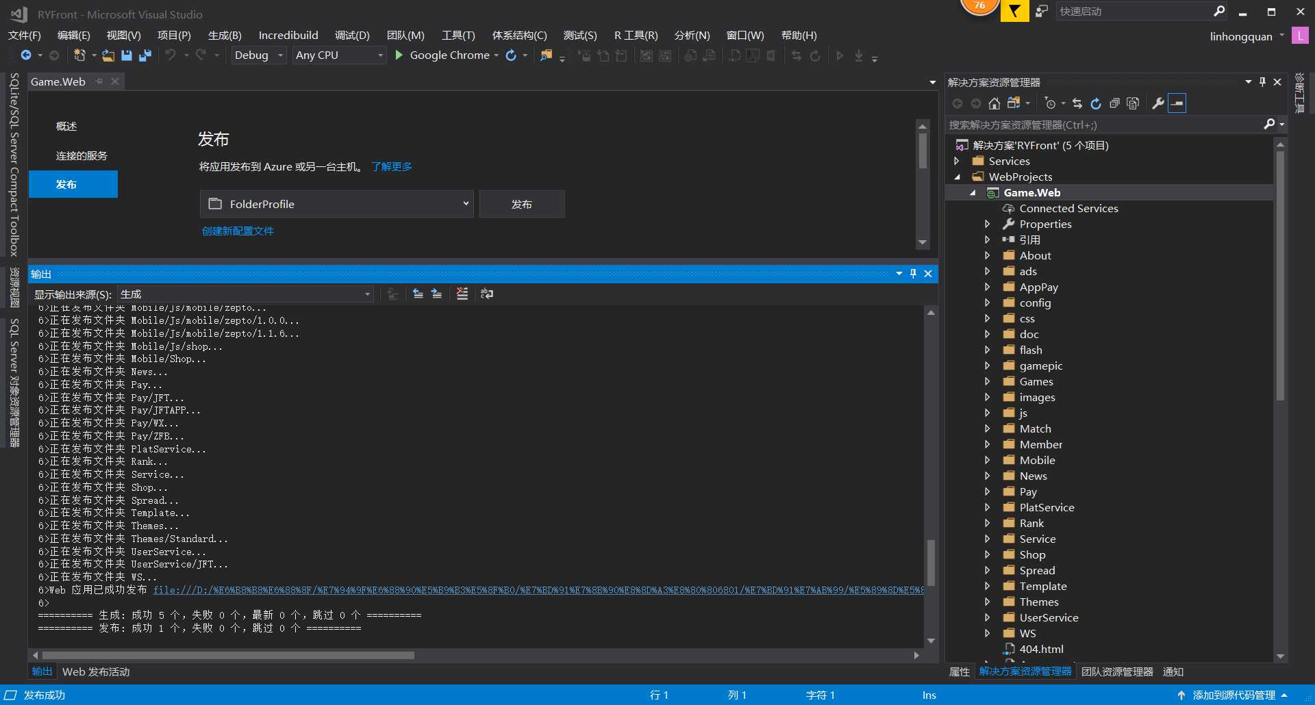Click the Output horizontal scrollbar thumb
The height and width of the screenshot is (705, 1315).
(228, 655)
